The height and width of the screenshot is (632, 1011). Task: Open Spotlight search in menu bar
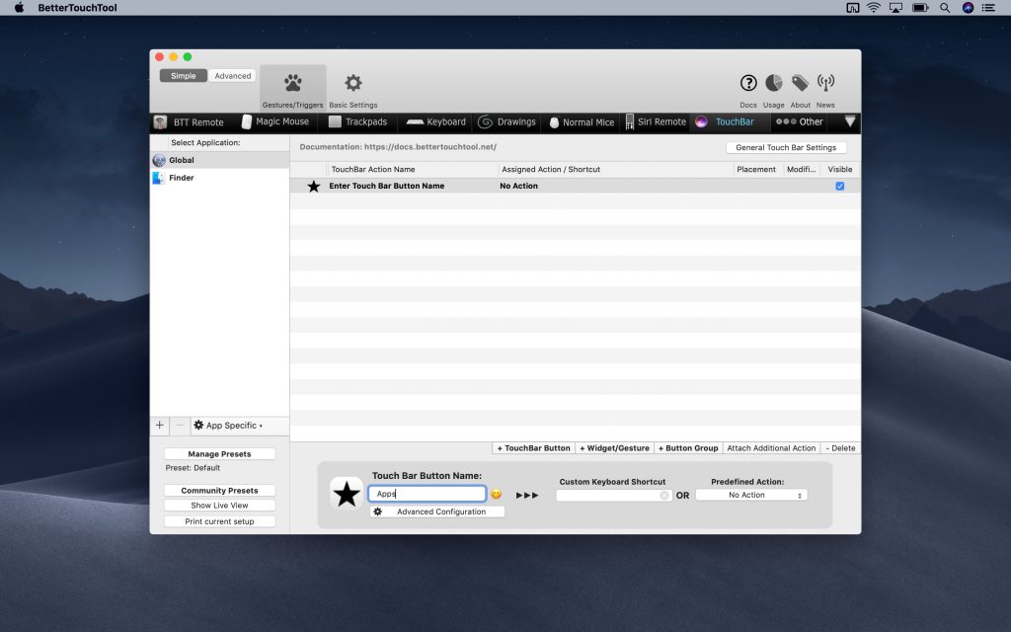tap(945, 8)
